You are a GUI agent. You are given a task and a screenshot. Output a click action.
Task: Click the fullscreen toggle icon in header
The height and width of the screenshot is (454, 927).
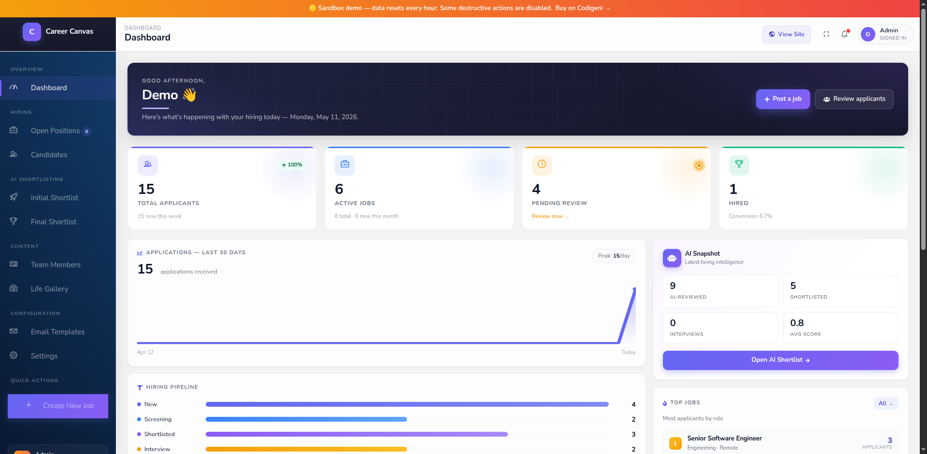point(826,34)
